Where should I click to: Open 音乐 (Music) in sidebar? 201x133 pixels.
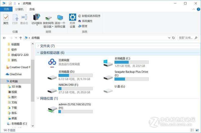point(12,113)
